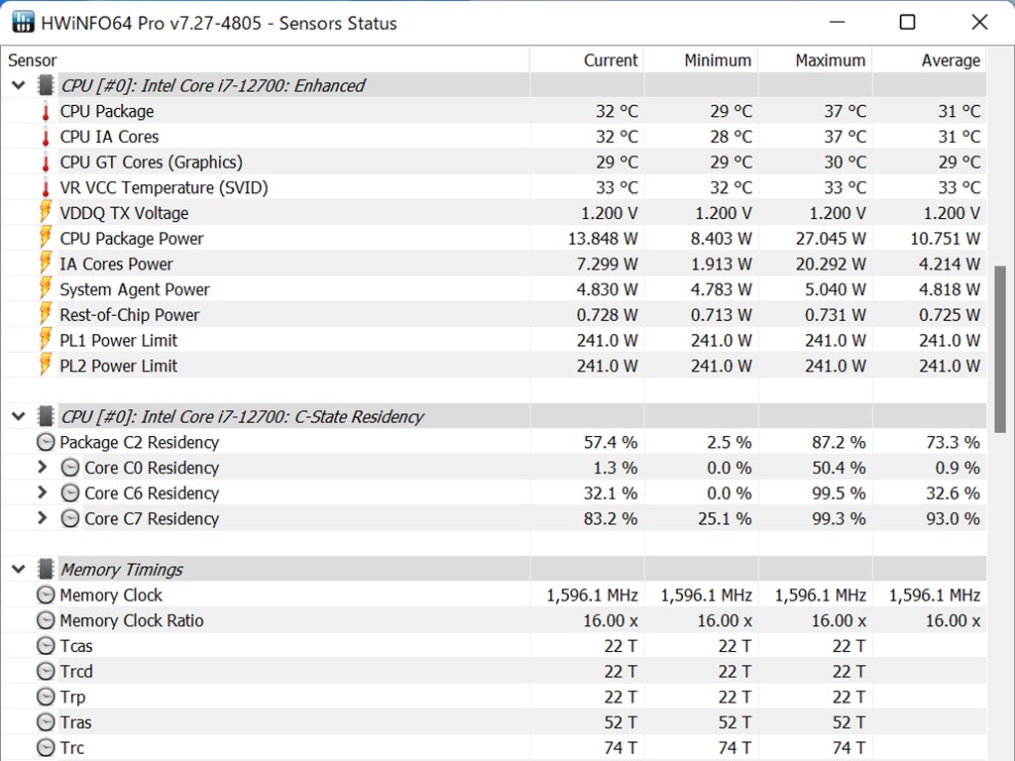Click the Average column header
This screenshot has height=761, width=1015.
(x=950, y=60)
